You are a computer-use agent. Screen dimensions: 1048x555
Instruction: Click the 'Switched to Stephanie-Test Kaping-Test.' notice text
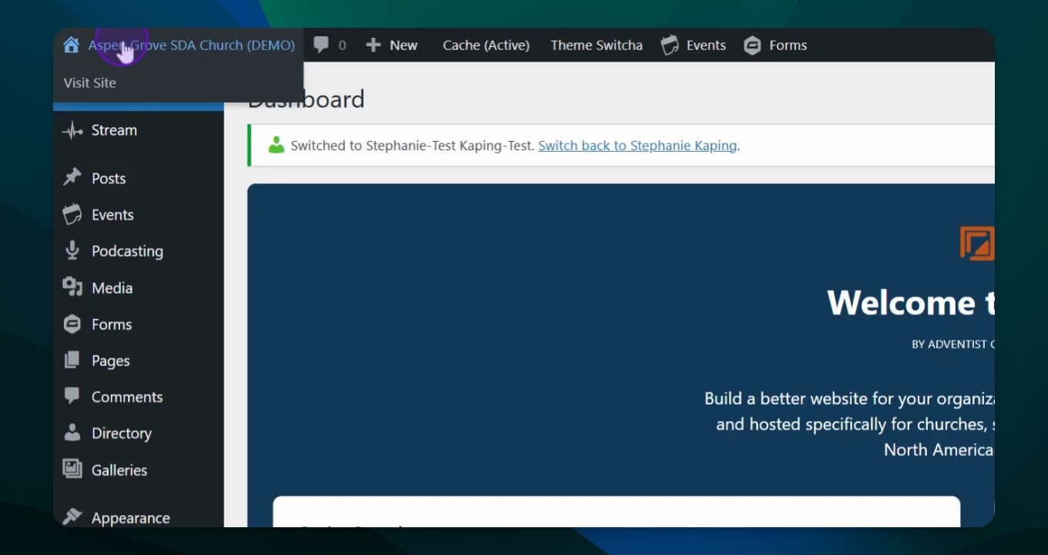click(x=412, y=146)
